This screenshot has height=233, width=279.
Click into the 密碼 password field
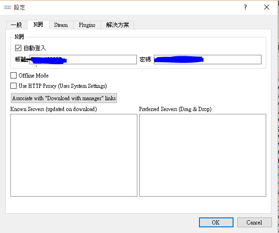[x=207, y=60]
